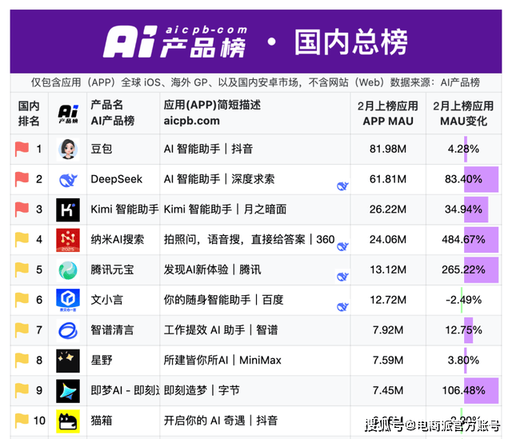Click the AI产品榜 logo in header column

(68, 114)
